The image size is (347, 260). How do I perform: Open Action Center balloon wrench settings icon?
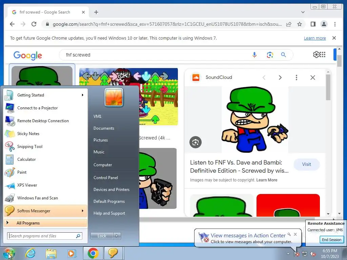click(289, 234)
